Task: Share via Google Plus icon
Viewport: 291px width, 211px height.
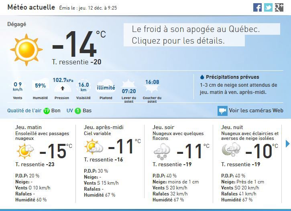Action: coord(279,8)
